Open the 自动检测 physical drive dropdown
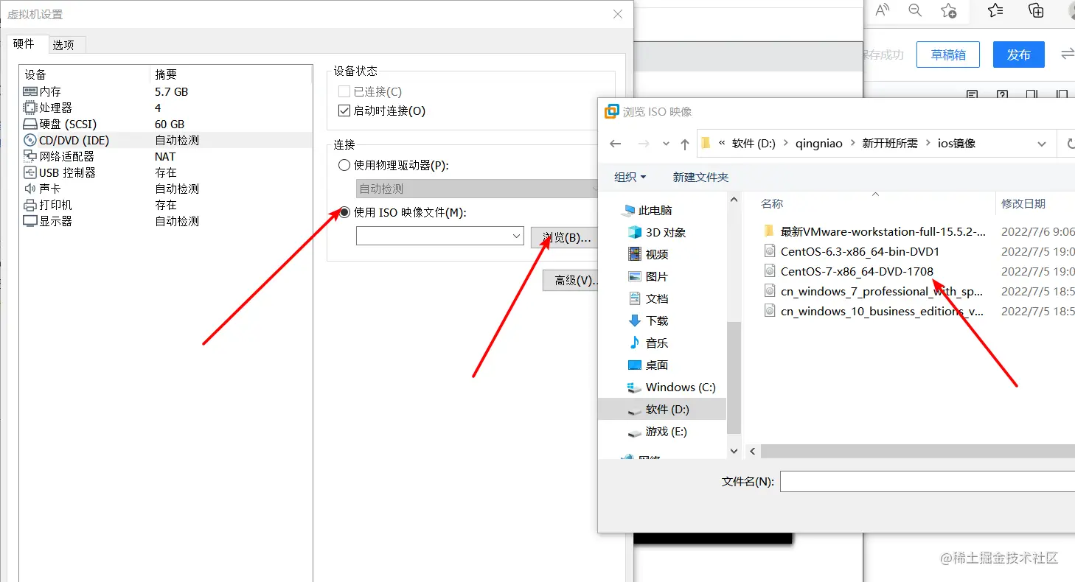The width and height of the screenshot is (1075, 582). tap(476, 189)
